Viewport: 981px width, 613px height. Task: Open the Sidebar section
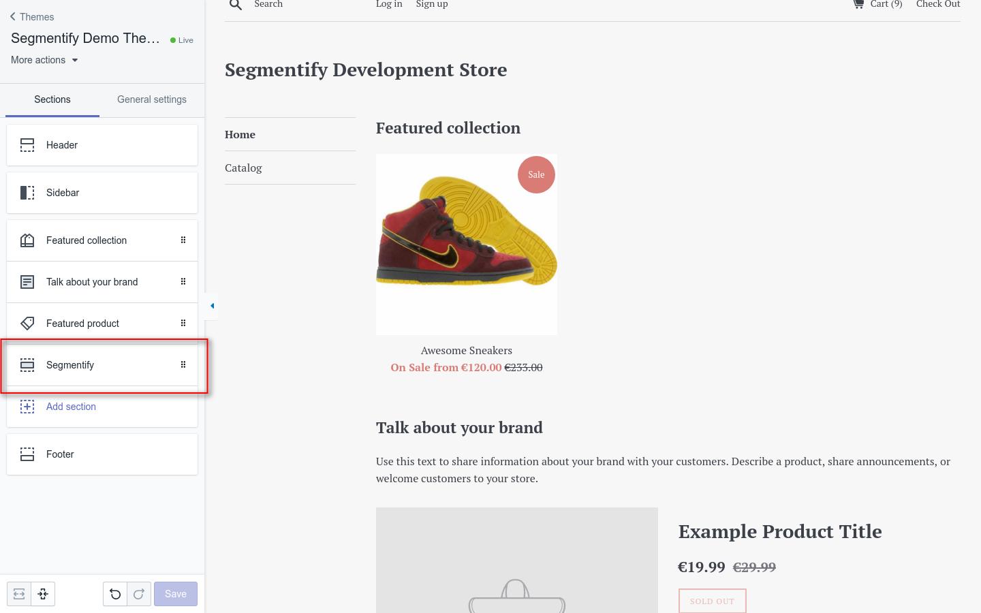click(102, 193)
